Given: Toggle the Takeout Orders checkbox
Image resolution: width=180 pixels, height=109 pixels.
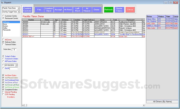Looking at the screenshot, I should (x=3, y=45).
